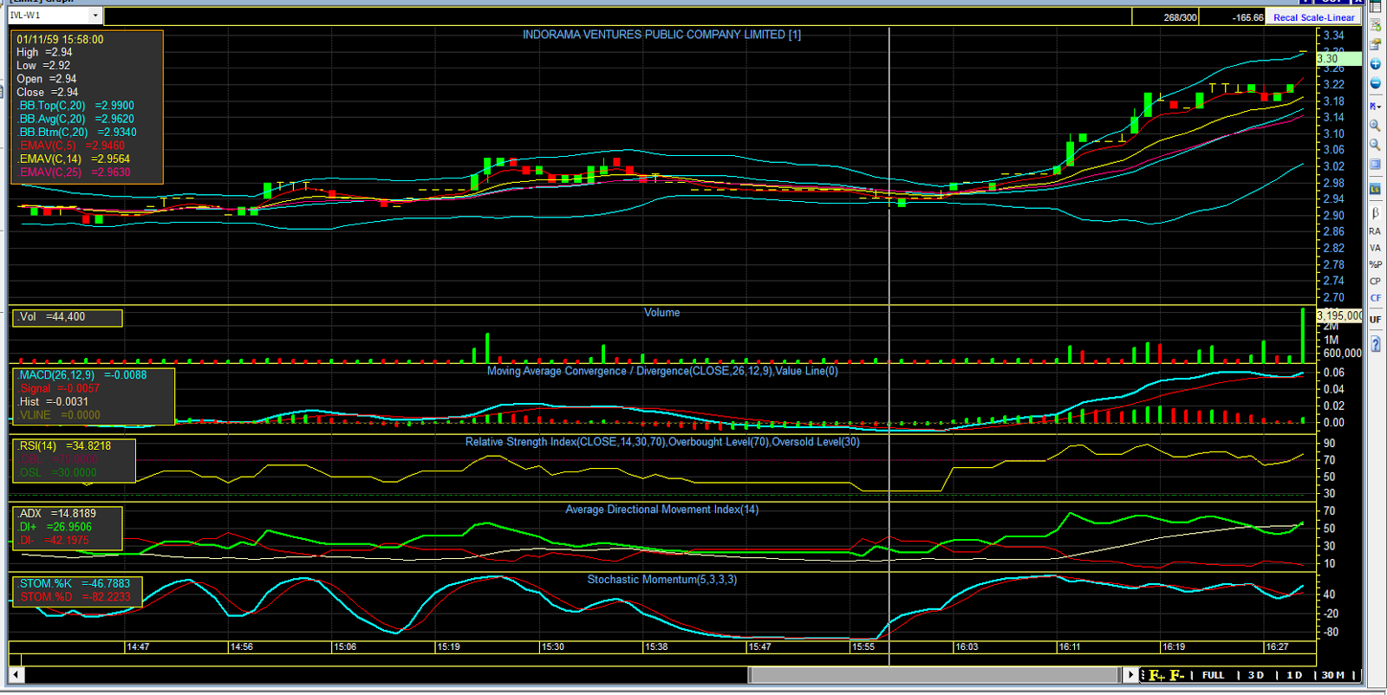Click the picture icon near top of right sidebar
1387x695 pixels.
[x=1376, y=26]
